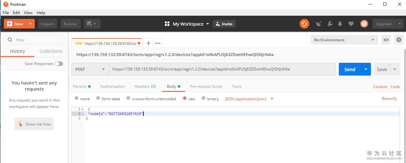Select the raw body type
406x163 pixels.
click(185, 98)
